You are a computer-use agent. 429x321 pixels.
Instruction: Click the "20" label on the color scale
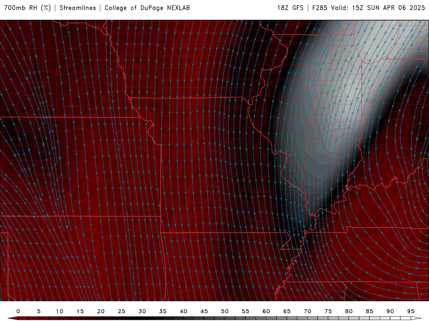(x=101, y=311)
